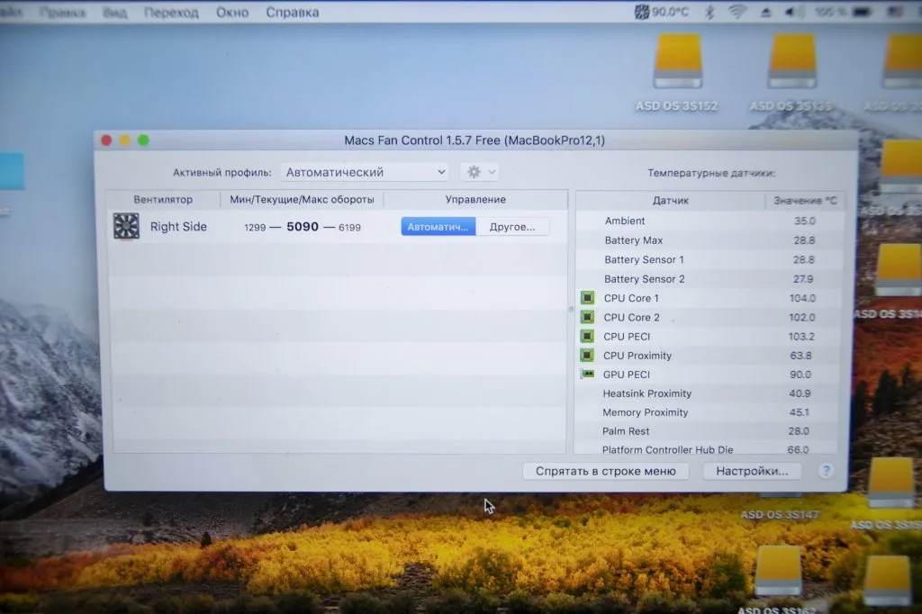Image resolution: width=922 pixels, height=614 pixels.
Task: Click the Спрятать в строке меню button
Action: 605,471
